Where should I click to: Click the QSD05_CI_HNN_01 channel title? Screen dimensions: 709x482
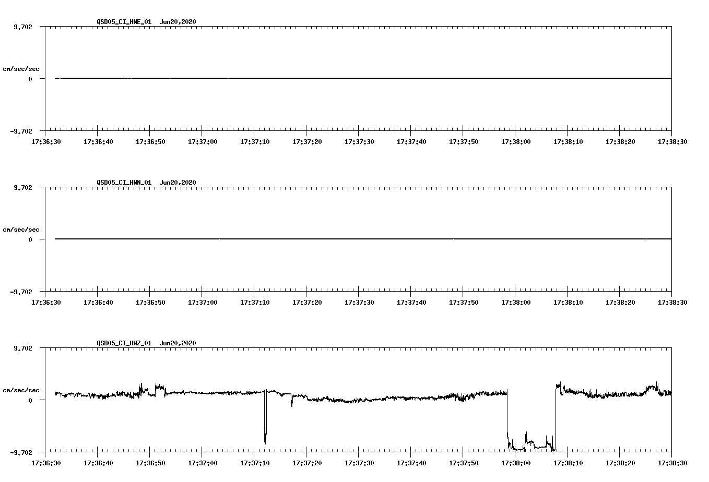point(124,183)
